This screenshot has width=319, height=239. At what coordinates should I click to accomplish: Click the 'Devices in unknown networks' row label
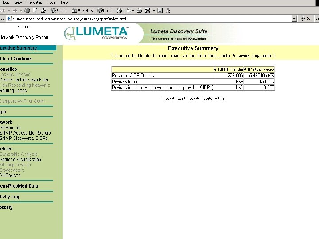pos(163,87)
